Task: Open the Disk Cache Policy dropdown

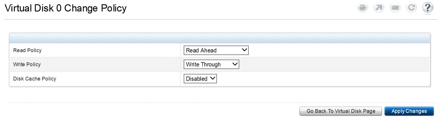Action: pos(200,78)
